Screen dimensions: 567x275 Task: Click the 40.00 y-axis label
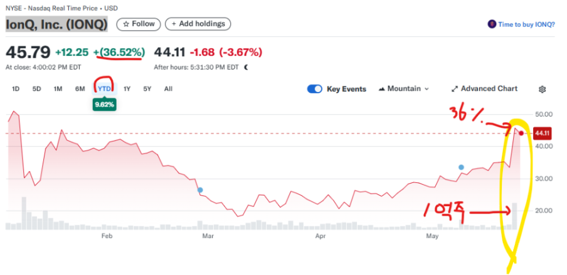coord(543,146)
